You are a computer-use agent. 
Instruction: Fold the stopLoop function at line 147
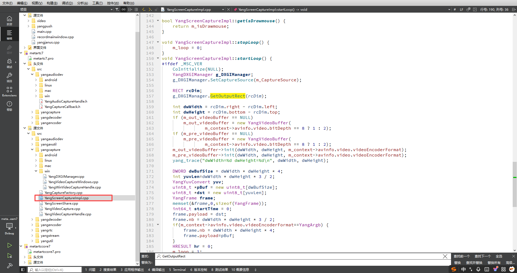click(158, 42)
